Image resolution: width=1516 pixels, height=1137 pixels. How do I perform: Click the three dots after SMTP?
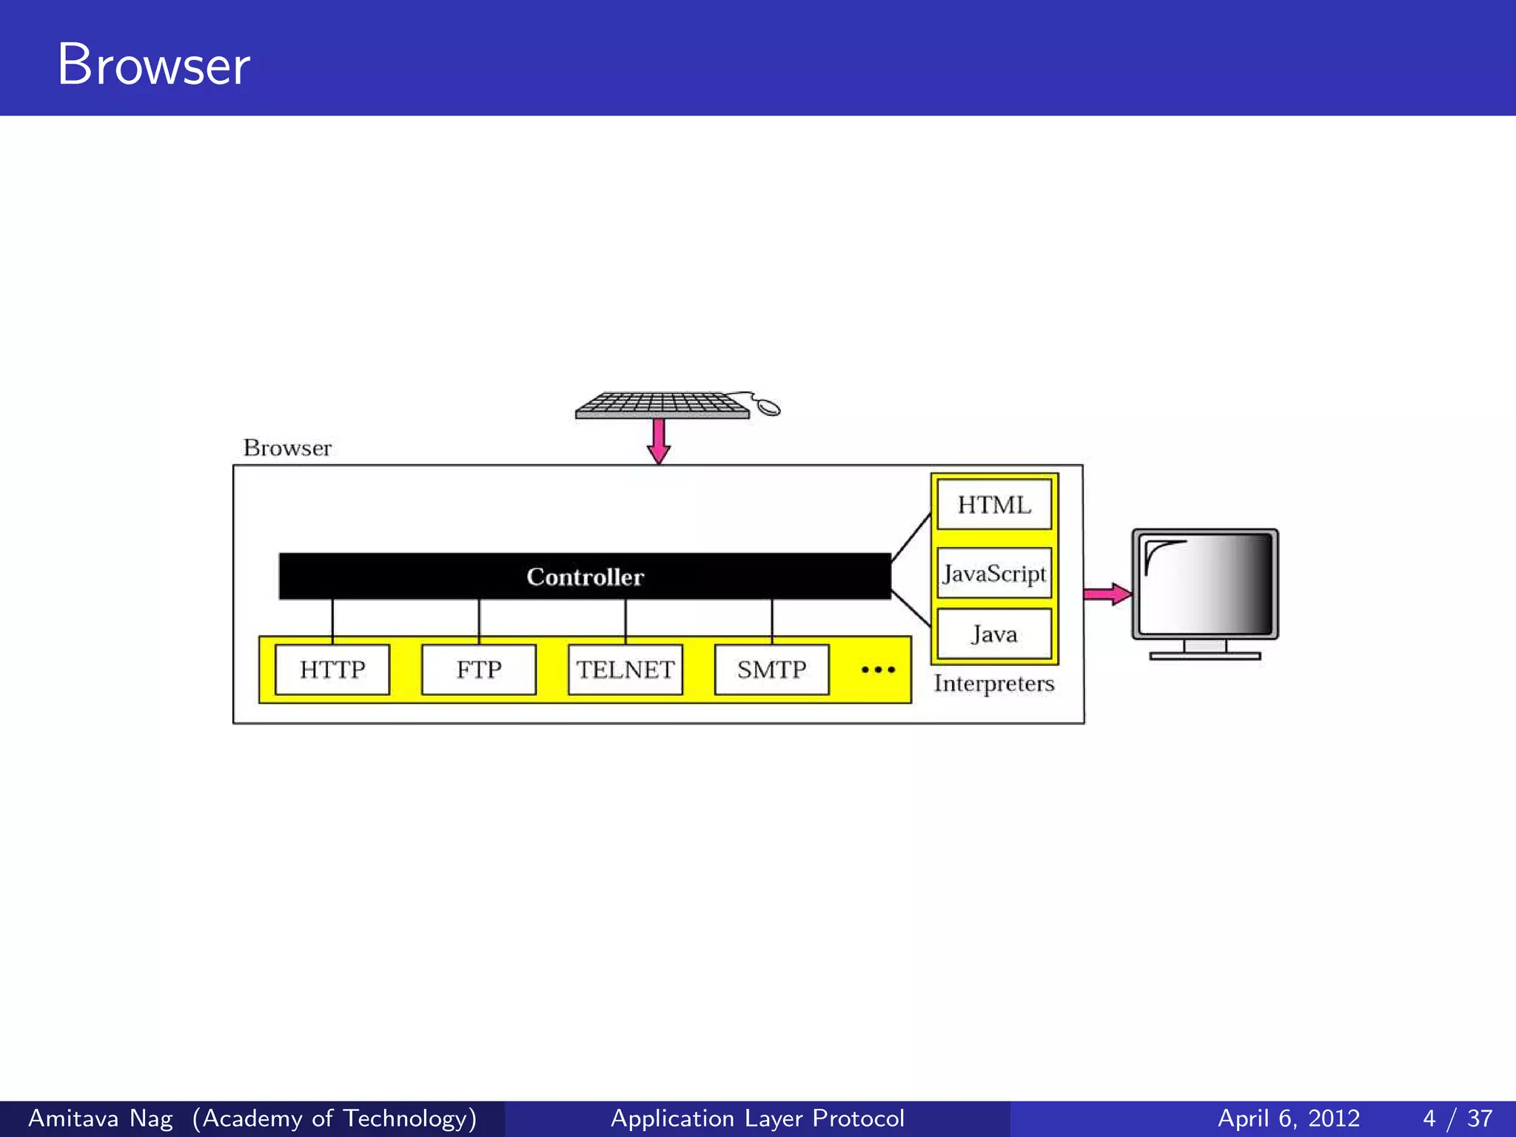879,670
